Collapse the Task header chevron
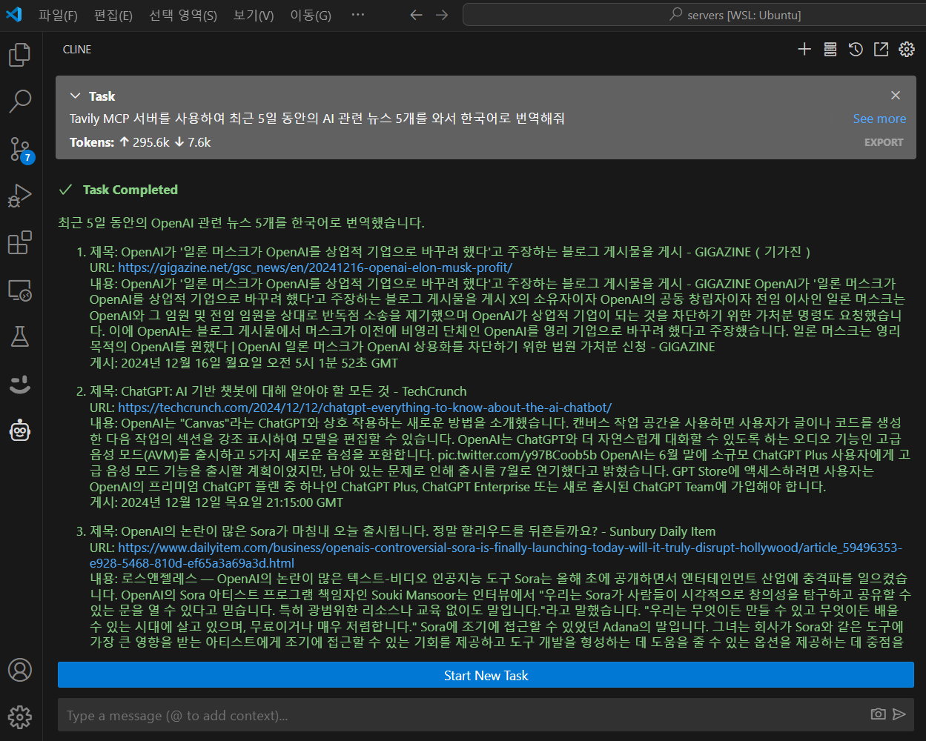This screenshot has height=741, width=926. (75, 96)
